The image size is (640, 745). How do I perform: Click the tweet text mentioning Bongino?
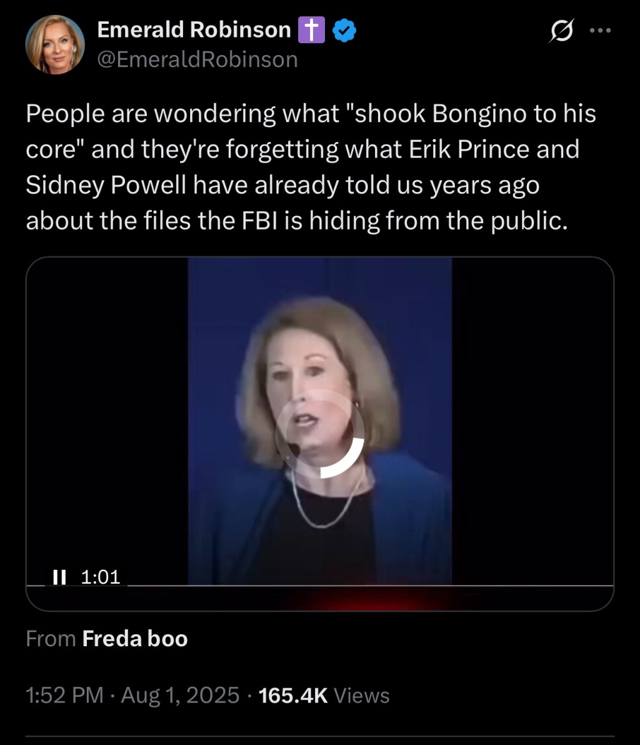[311, 167]
